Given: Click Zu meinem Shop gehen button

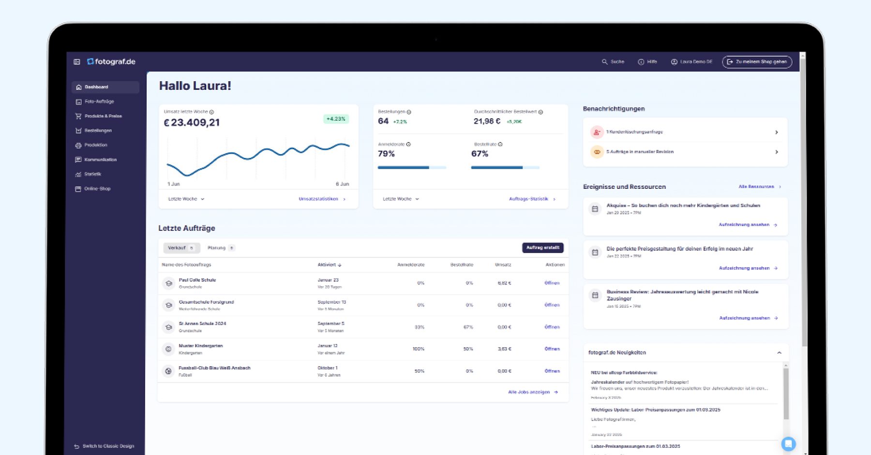Looking at the screenshot, I should pyautogui.click(x=757, y=62).
